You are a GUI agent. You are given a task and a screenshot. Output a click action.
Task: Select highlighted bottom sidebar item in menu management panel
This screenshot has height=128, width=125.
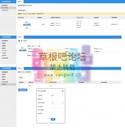(x=8, y=84)
